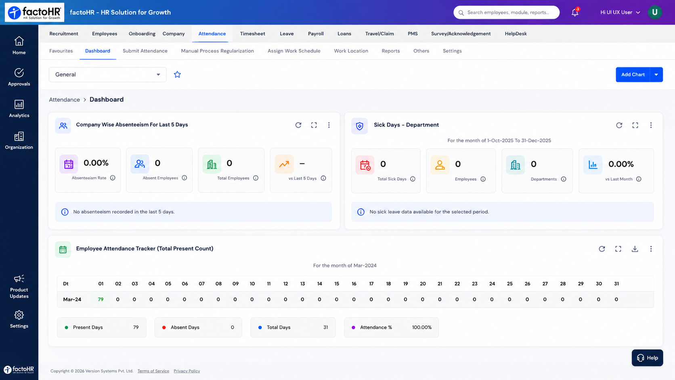Open Analytics in the sidebar

pyautogui.click(x=19, y=109)
